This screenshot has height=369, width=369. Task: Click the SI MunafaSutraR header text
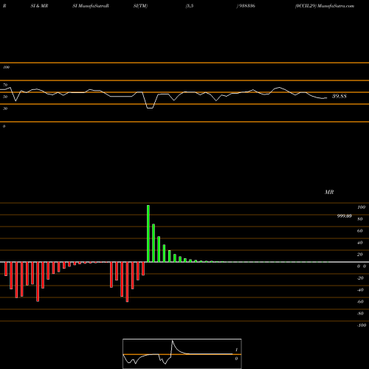click(x=91, y=6)
